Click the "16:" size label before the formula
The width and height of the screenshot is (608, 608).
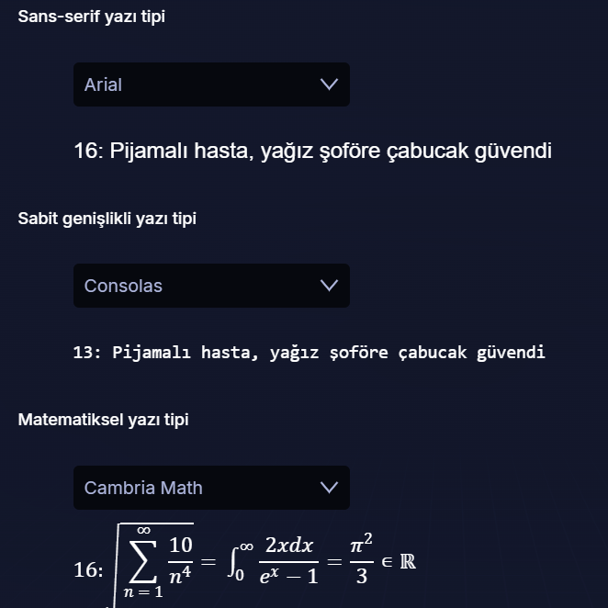pos(88,570)
